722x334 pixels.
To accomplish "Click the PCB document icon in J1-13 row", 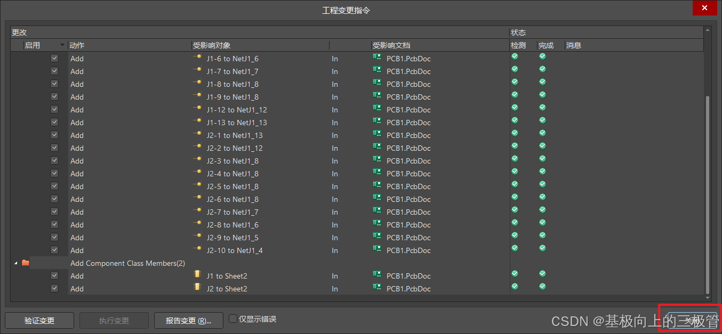I will pyautogui.click(x=377, y=121).
